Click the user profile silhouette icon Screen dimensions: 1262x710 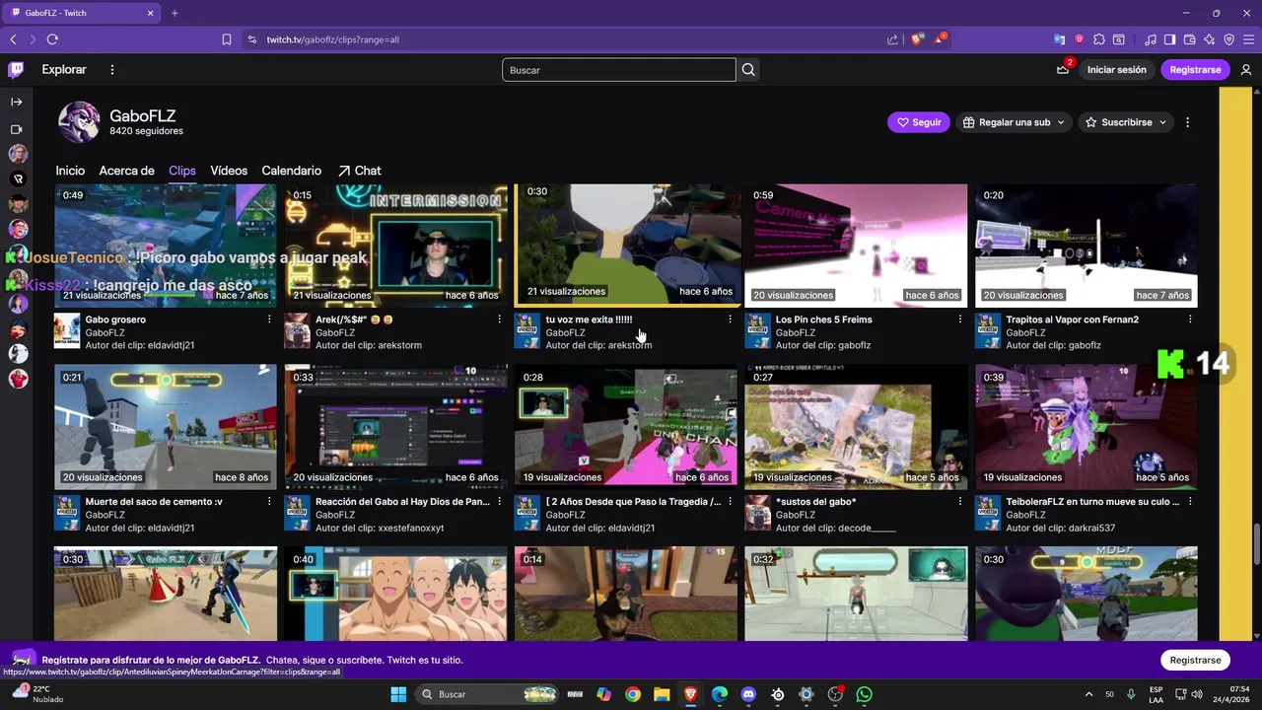1246,70
